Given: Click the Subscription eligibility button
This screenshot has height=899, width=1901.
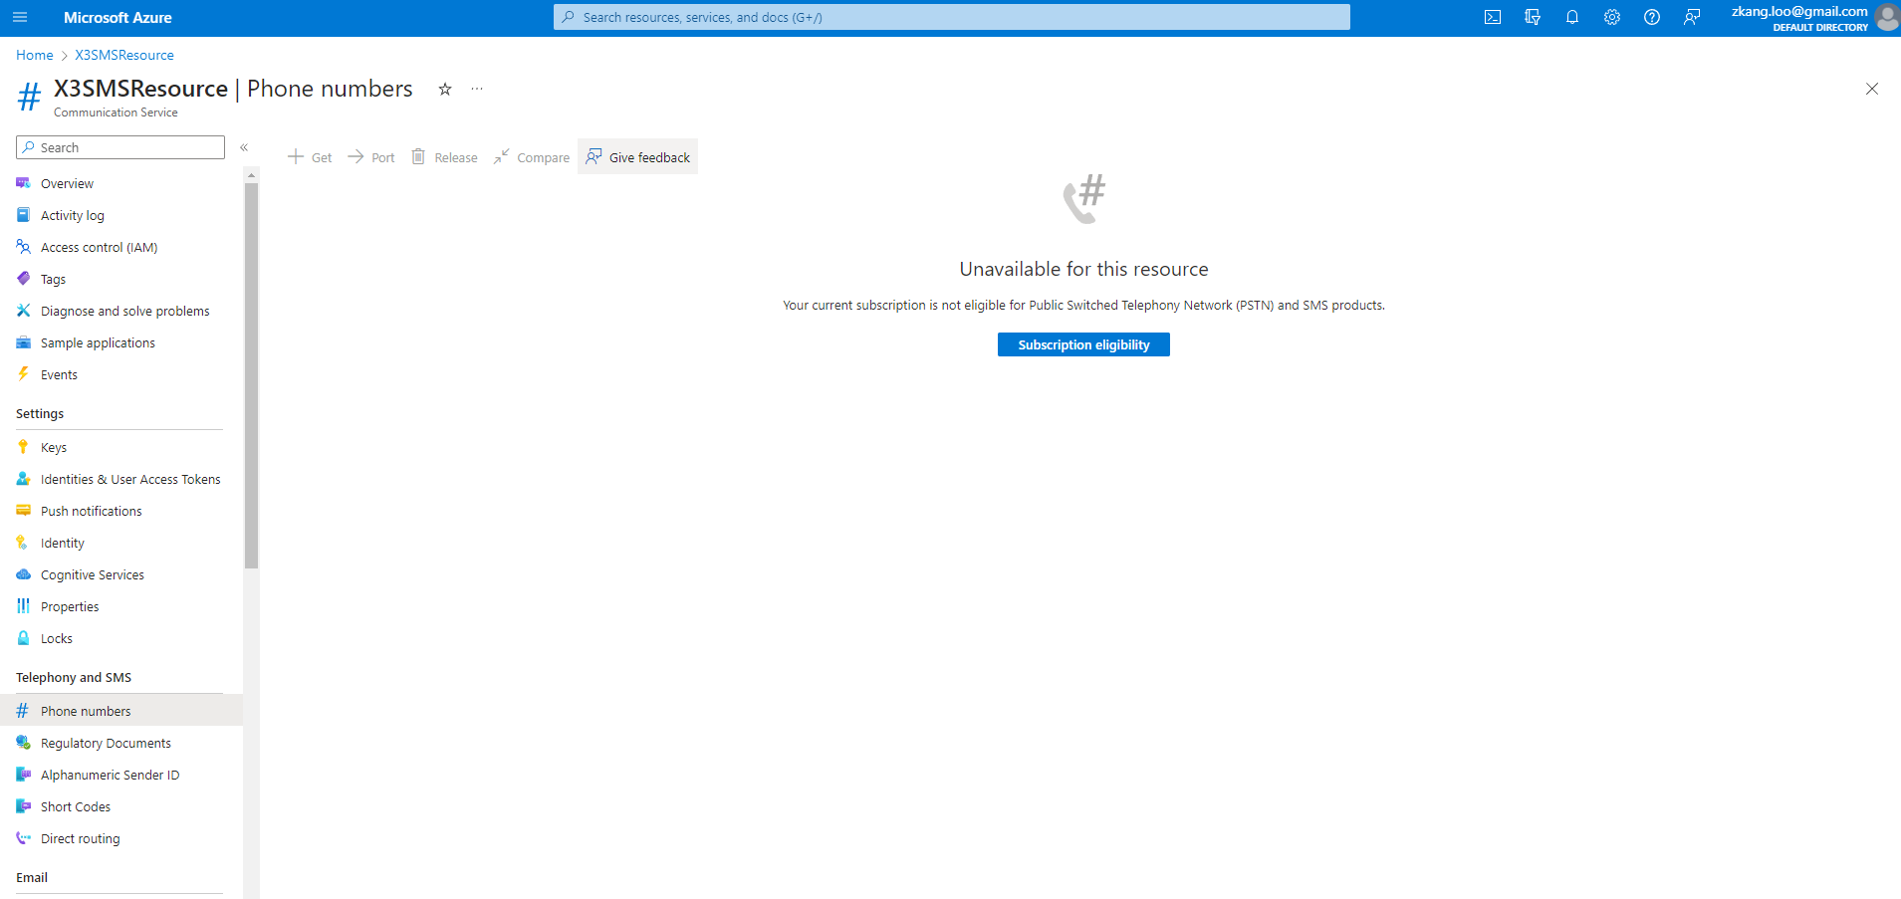Looking at the screenshot, I should pos(1083,344).
